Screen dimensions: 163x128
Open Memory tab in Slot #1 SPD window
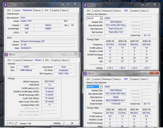[x=117, y=11]
